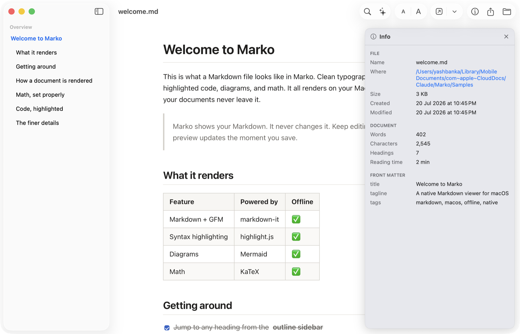Select the characters count 2,545
This screenshot has width=520, height=334.
pyautogui.click(x=423, y=144)
